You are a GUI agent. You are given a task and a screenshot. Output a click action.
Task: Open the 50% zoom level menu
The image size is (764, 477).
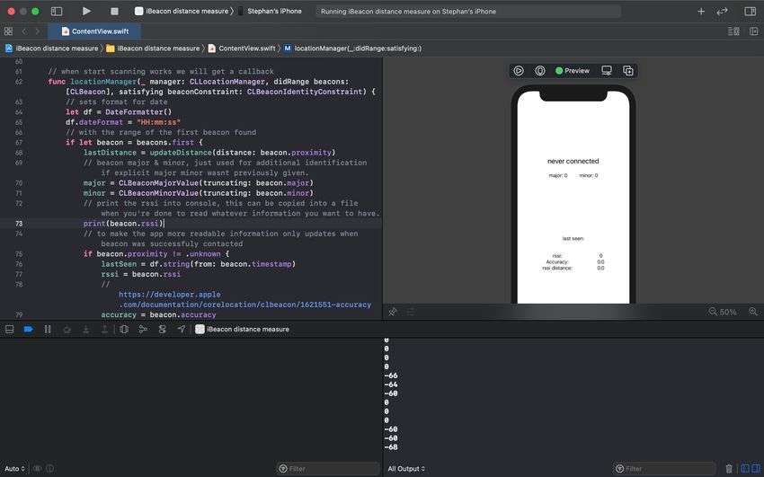click(728, 312)
